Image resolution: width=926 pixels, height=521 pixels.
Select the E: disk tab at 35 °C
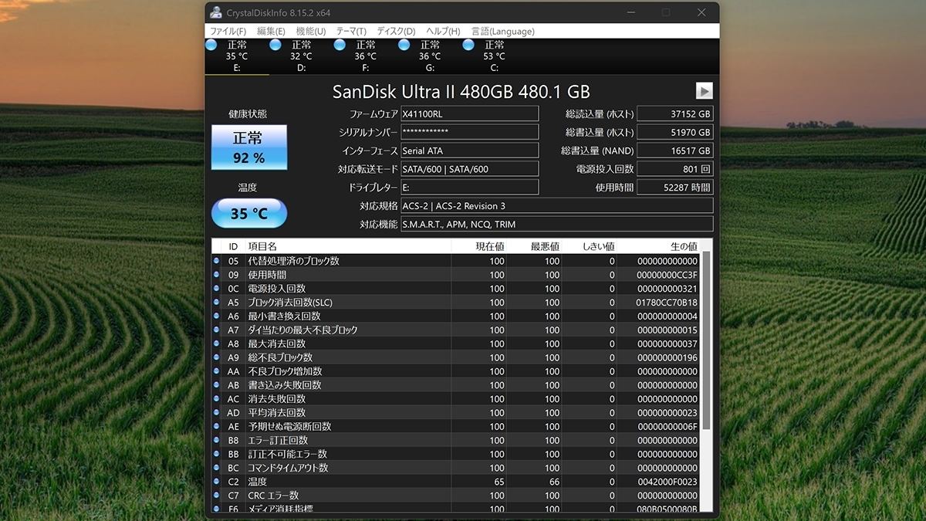237,56
